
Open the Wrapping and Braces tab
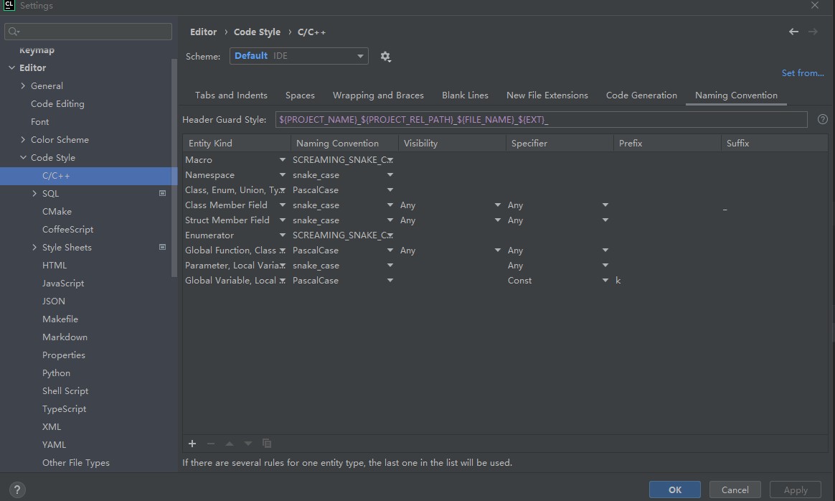pyautogui.click(x=378, y=95)
